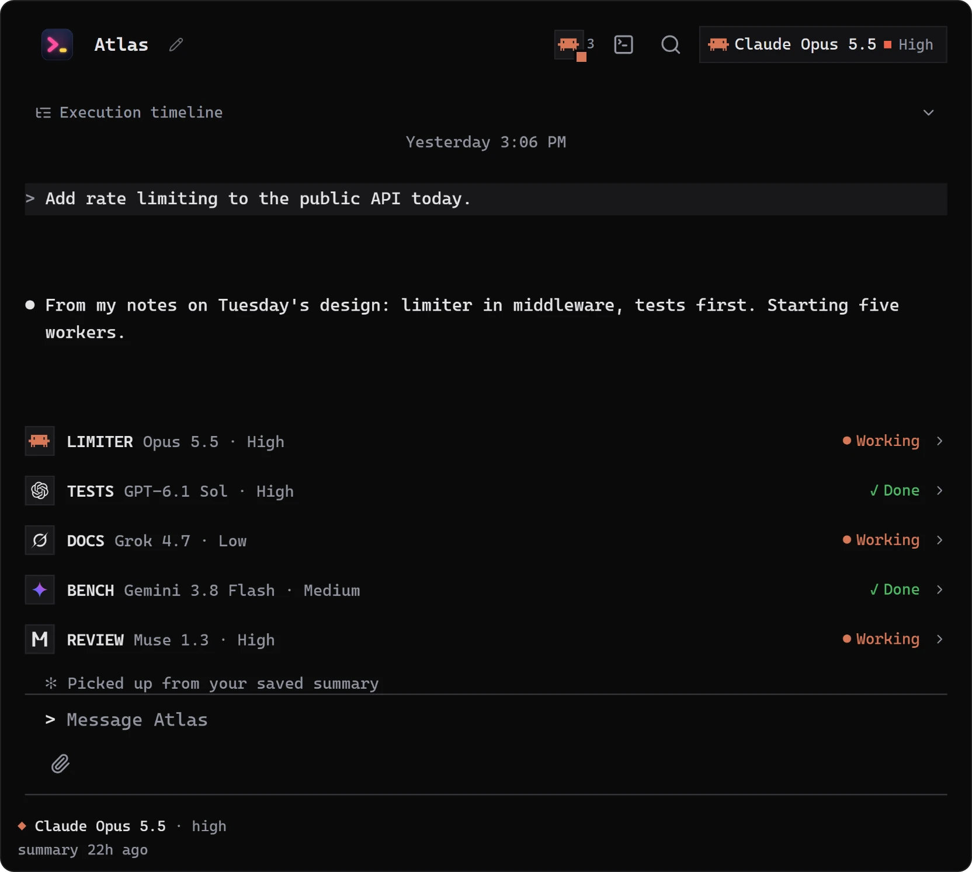Screen dimensions: 972x872
Task: Click 'summary 22h ago' status text
Action: click(83, 850)
